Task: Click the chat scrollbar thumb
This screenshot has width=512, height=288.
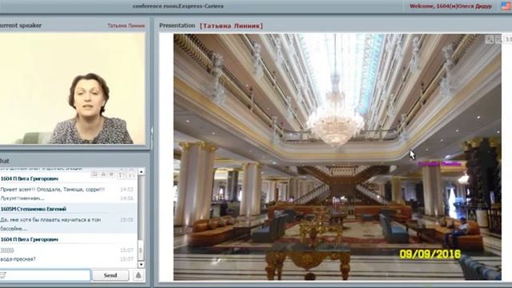Action: [x=141, y=250]
